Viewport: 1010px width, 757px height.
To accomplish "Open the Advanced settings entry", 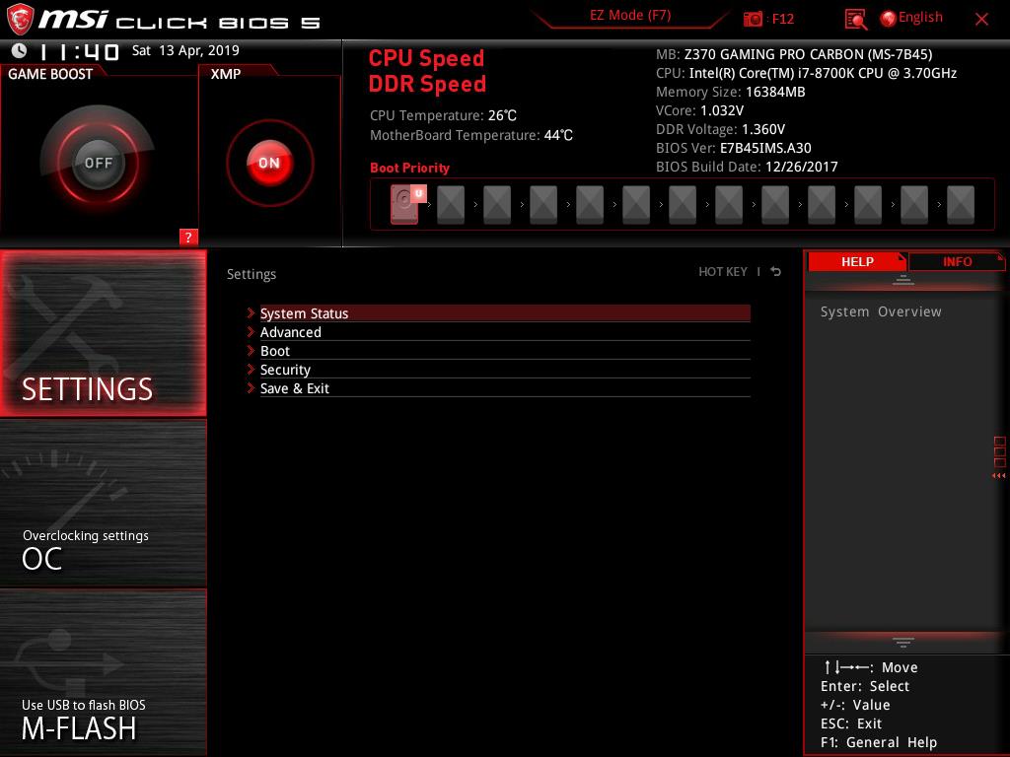I will coord(504,332).
